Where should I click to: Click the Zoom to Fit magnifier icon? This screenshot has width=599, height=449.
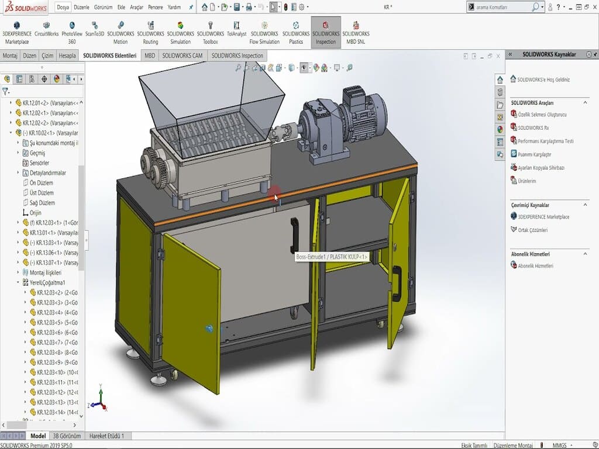(239, 68)
